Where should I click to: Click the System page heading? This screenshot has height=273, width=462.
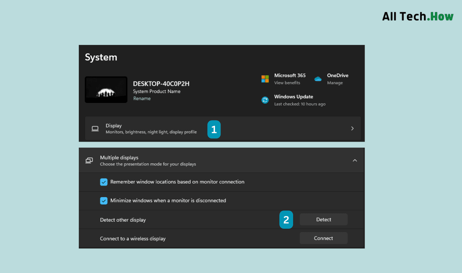pyautogui.click(x=101, y=57)
